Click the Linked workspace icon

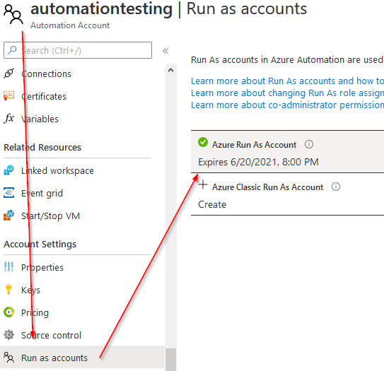[x=8, y=170]
